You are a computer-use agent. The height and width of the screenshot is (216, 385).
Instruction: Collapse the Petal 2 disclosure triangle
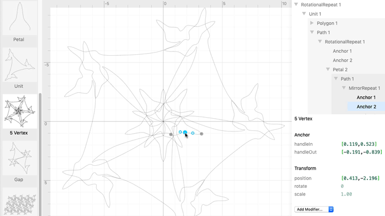[328, 70]
